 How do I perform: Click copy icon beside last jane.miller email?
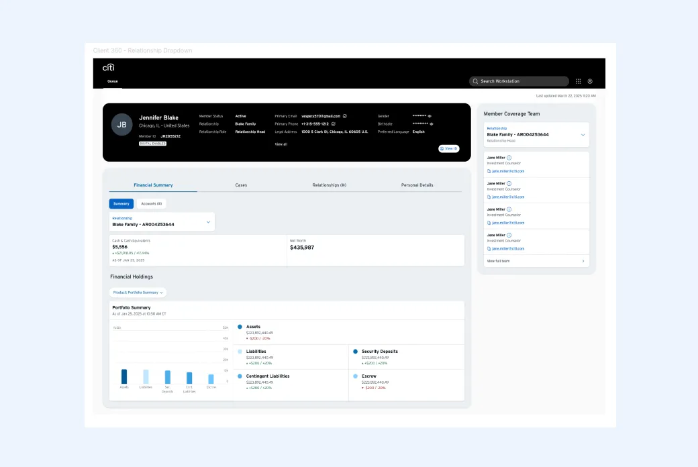pos(489,249)
